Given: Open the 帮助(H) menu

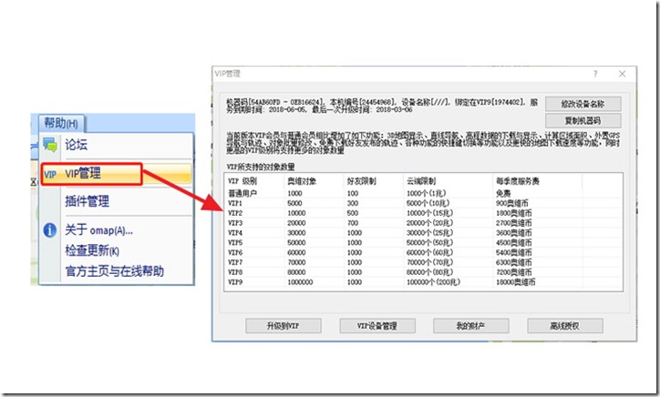Looking at the screenshot, I should pos(64,123).
